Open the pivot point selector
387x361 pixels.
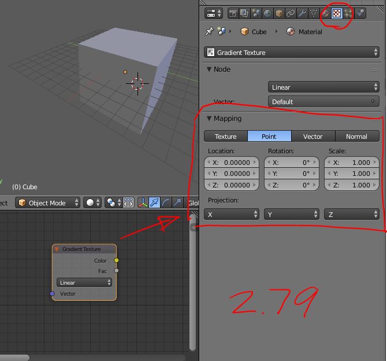click(x=113, y=202)
